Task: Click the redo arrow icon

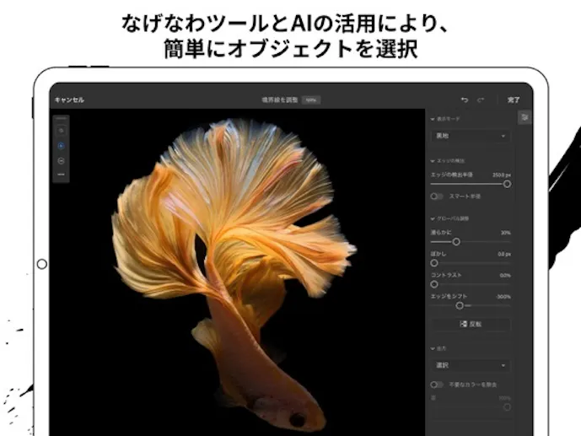Action: pyautogui.click(x=481, y=100)
